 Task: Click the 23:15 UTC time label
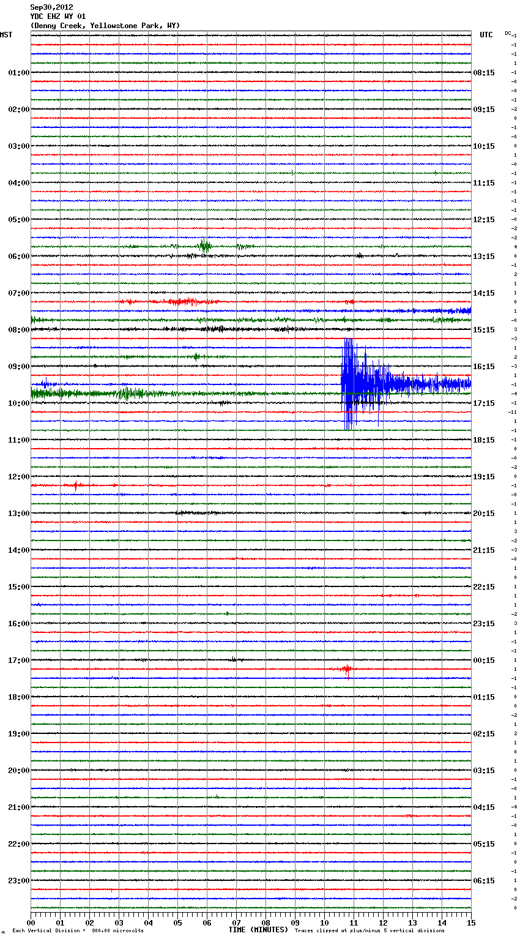point(484,624)
